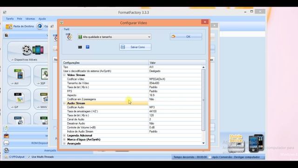Click the Configurar Vídeo dialog title icon
The image size is (298, 168).
point(61,23)
